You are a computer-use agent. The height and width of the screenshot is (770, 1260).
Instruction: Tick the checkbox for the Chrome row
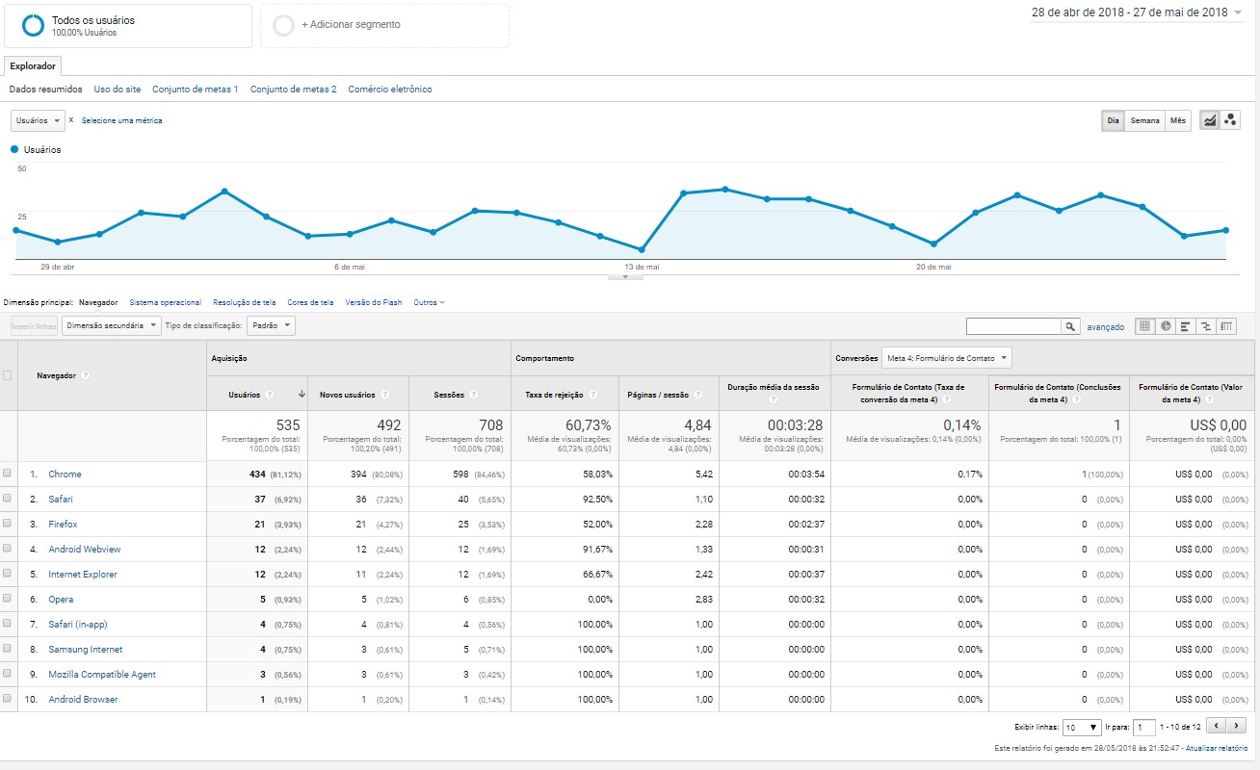(8, 474)
